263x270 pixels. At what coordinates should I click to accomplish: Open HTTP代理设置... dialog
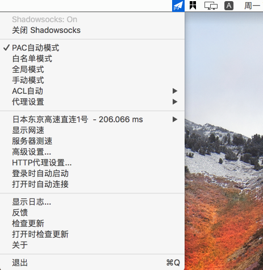tap(92, 163)
